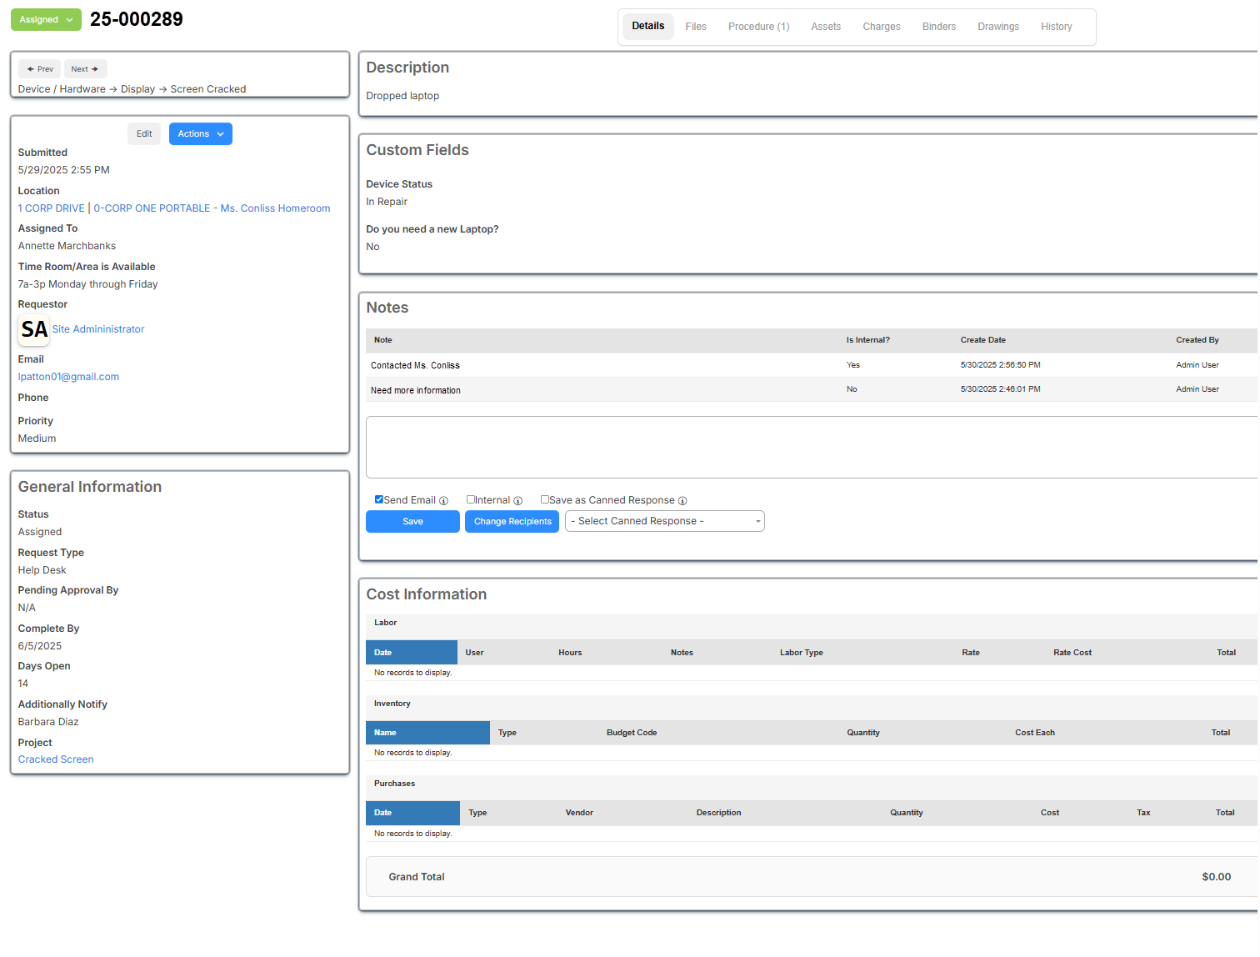Sort purchases table by Date column

click(412, 813)
